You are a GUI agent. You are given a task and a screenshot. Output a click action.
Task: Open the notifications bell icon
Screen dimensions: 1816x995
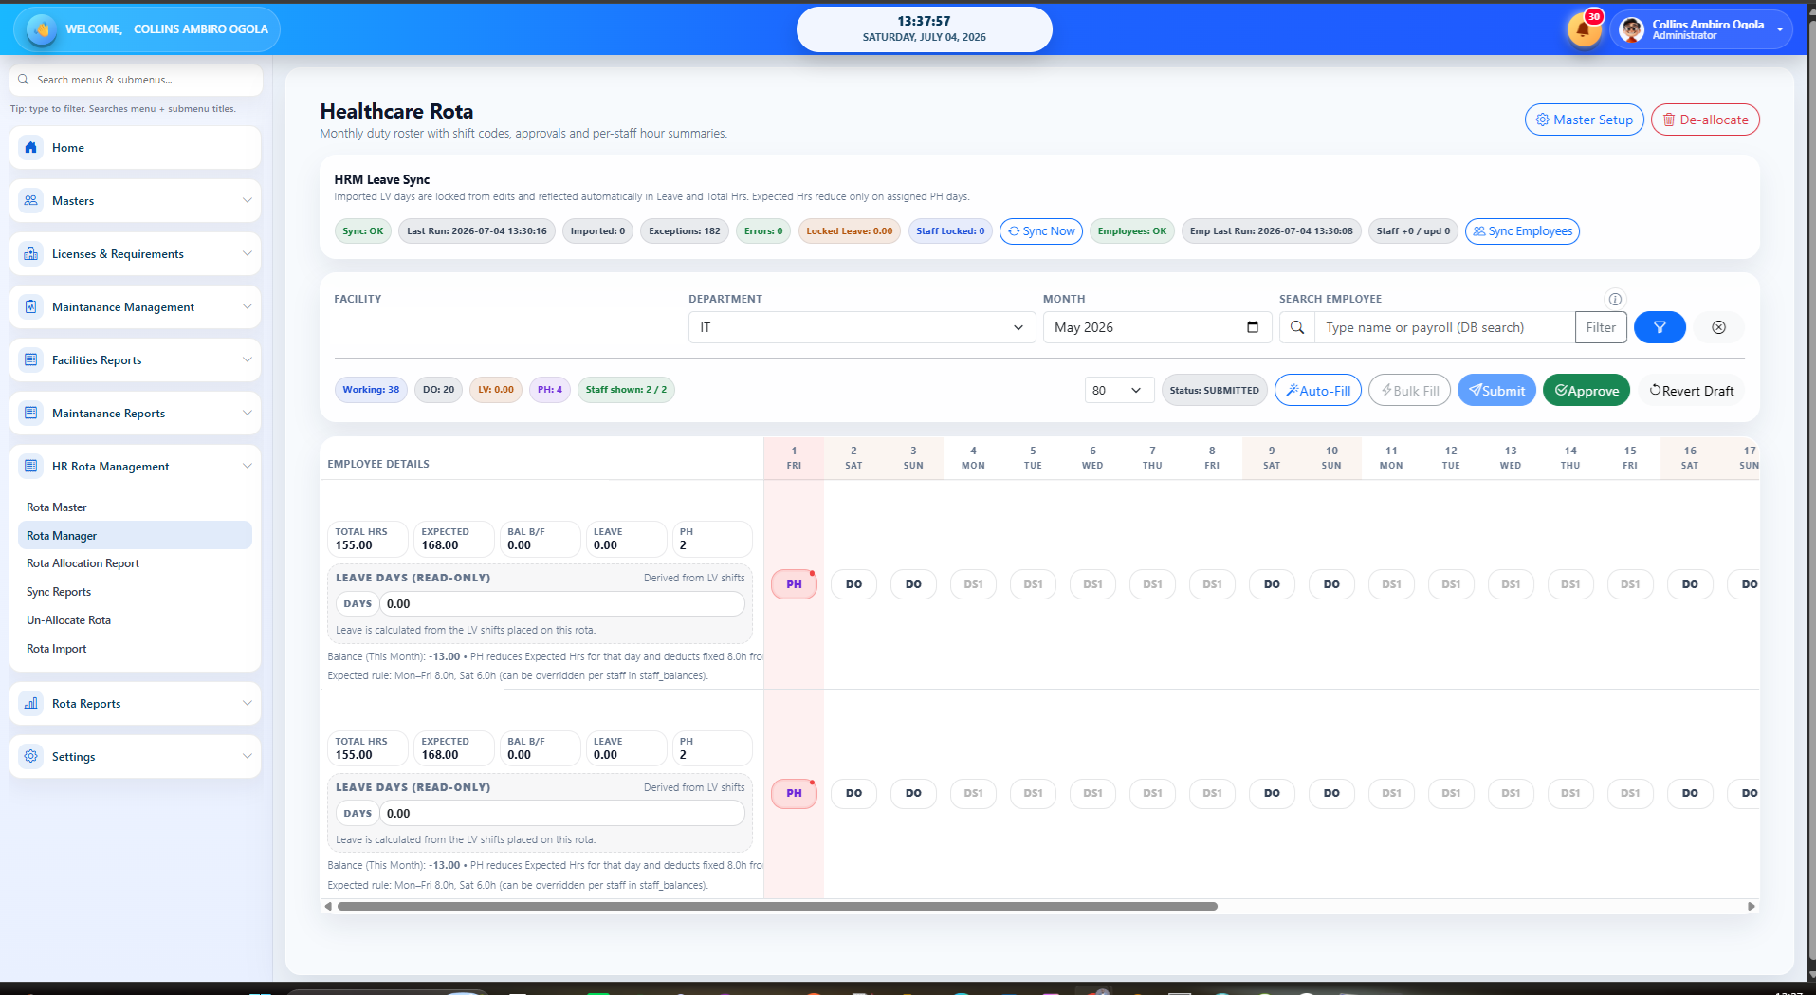click(1583, 29)
